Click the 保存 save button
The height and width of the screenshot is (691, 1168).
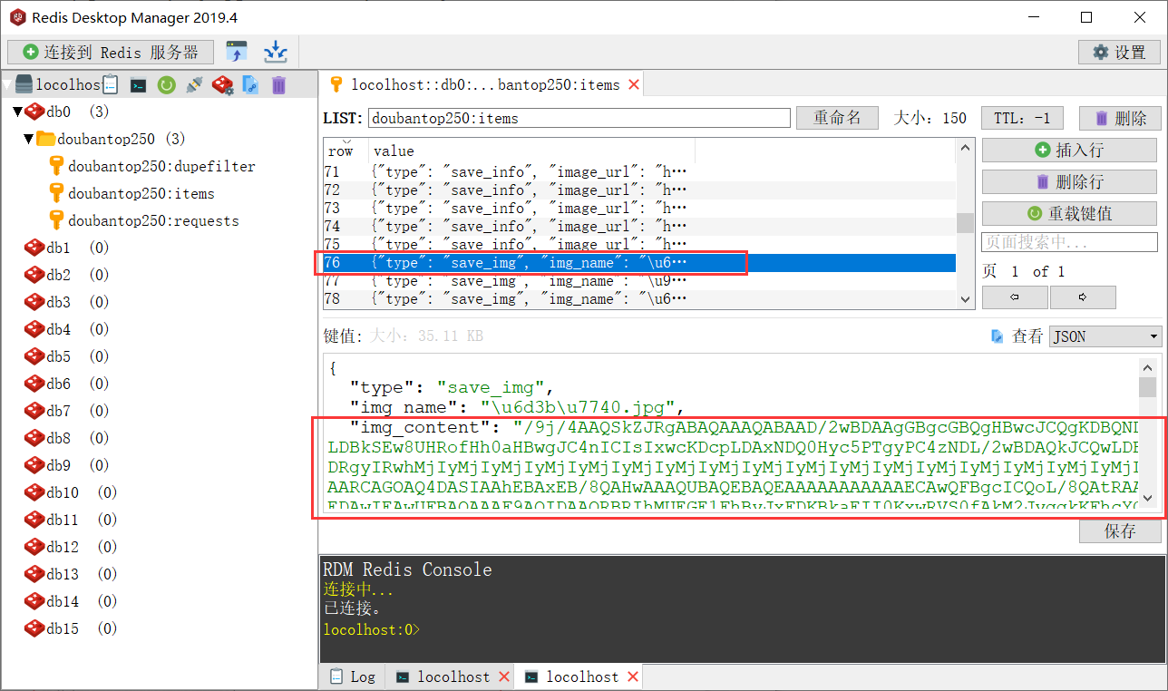click(x=1120, y=531)
